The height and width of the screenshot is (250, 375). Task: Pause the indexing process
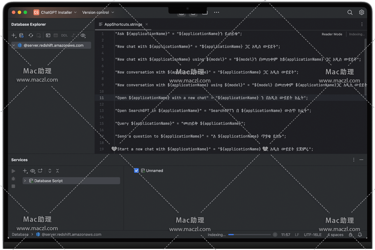(x=275, y=235)
